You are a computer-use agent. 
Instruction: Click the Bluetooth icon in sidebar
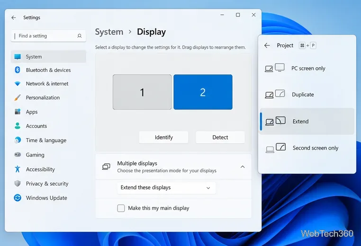tap(18, 70)
